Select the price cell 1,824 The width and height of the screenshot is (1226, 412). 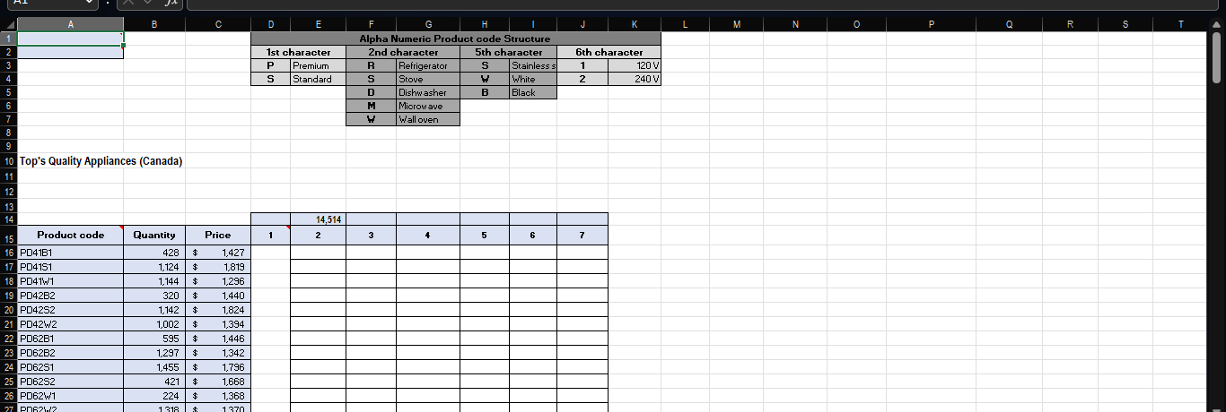[x=218, y=310]
